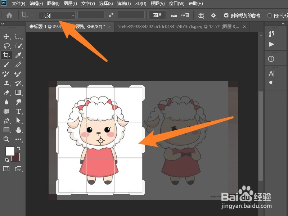Click the crop height input field

click(x=131, y=15)
